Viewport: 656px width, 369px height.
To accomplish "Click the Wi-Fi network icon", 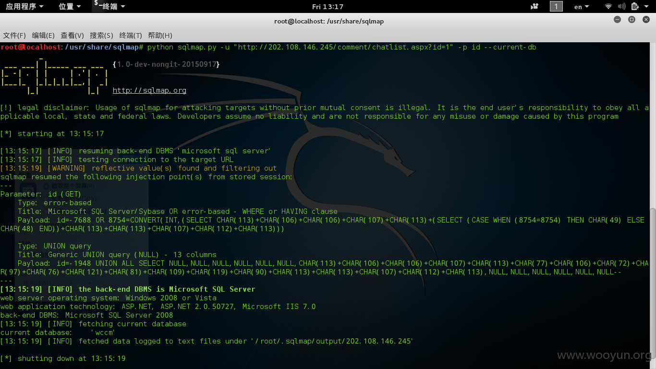I will (608, 7).
